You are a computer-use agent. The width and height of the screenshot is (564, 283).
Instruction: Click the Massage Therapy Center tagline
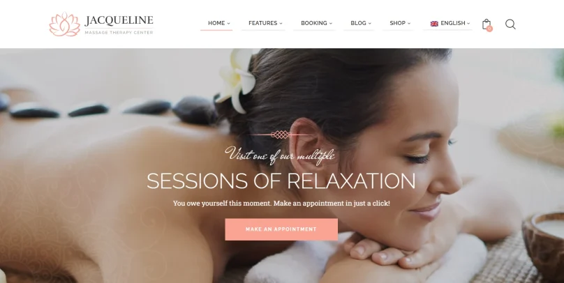(119, 33)
